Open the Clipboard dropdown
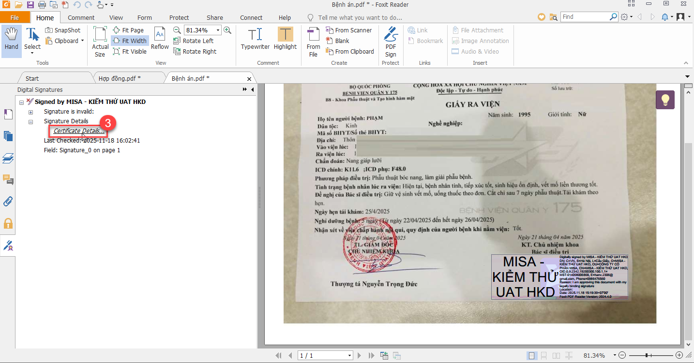The width and height of the screenshot is (694, 363). tap(83, 41)
